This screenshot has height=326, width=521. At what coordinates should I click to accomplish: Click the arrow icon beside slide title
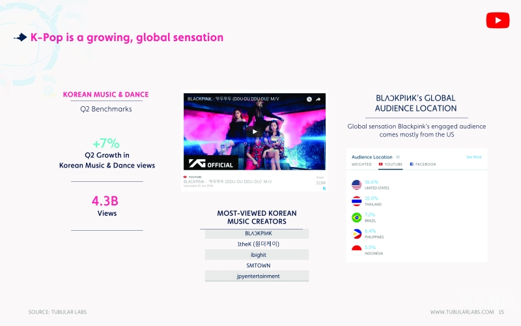point(21,37)
